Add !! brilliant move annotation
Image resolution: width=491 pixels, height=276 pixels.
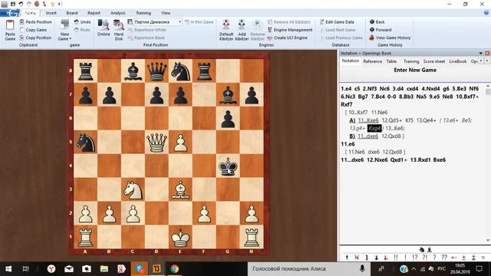point(396,258)
